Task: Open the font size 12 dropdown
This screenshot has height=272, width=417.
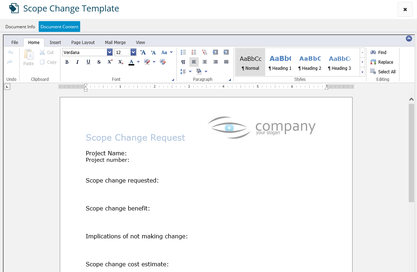Action: click(134, 52)
